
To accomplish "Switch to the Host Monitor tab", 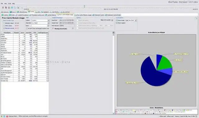I will (55, 12).
